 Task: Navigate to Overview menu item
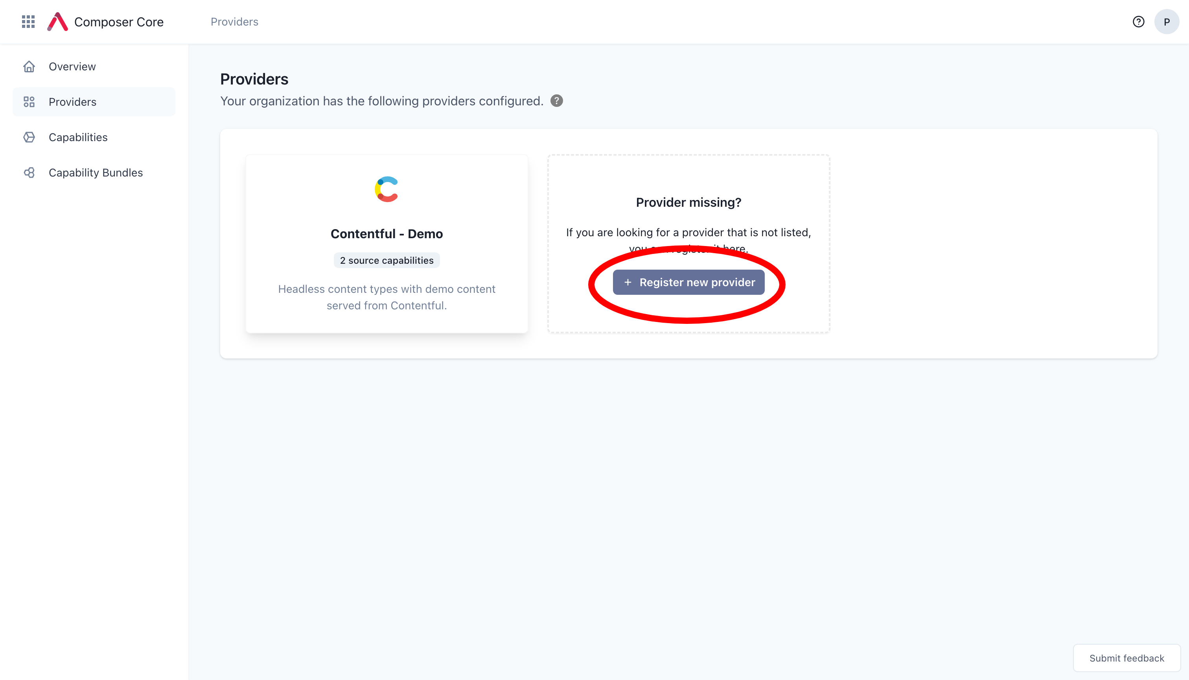coord(72,66)
